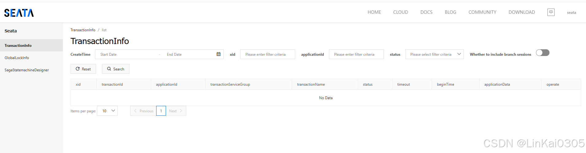Open the status filter dropdown
586x153 pixels.
pos(434,54)
